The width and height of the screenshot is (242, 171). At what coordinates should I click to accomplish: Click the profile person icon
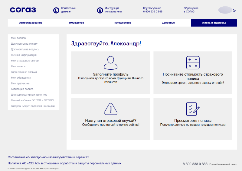pos(110,63)
